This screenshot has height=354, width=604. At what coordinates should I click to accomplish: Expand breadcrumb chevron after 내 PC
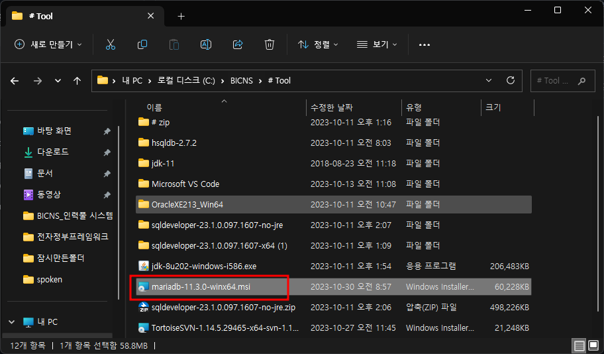150,81
